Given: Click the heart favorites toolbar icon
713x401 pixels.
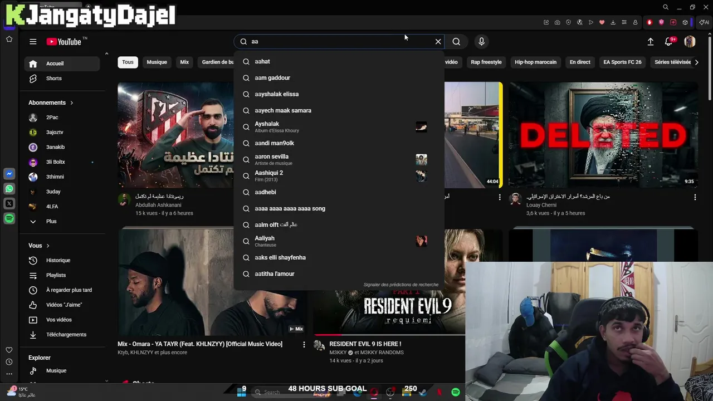Looking at the screenshot, I should tap(602, 22).
